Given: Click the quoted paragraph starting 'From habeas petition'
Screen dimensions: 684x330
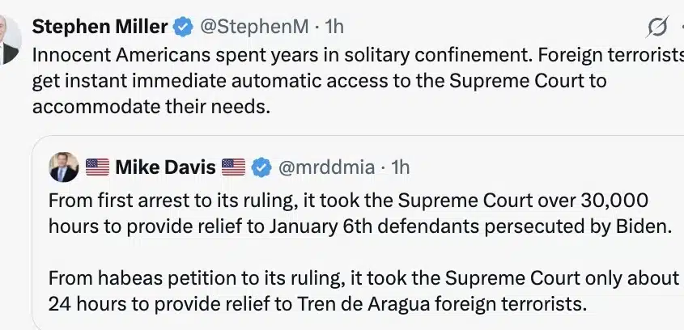Looking at the screenshot, I should 356,291.
